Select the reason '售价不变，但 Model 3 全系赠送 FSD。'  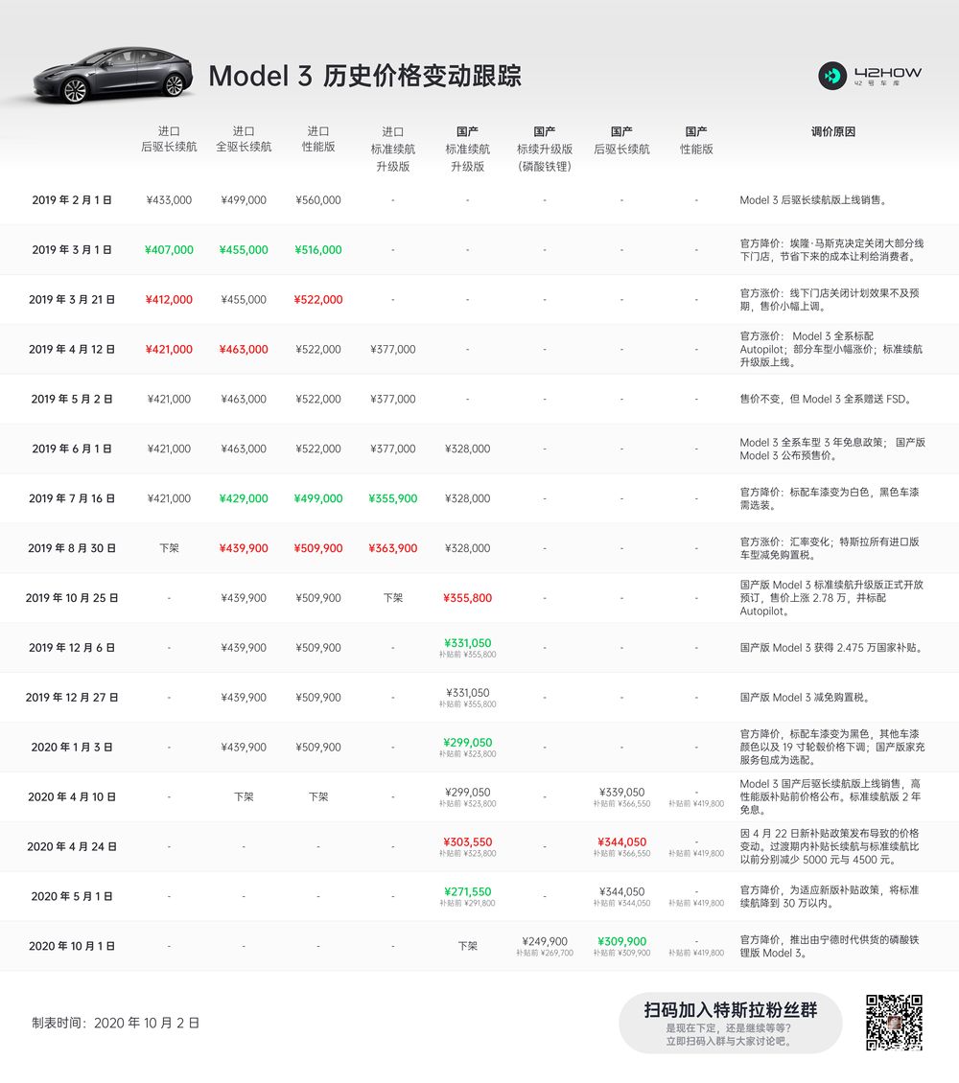(826, 400)
